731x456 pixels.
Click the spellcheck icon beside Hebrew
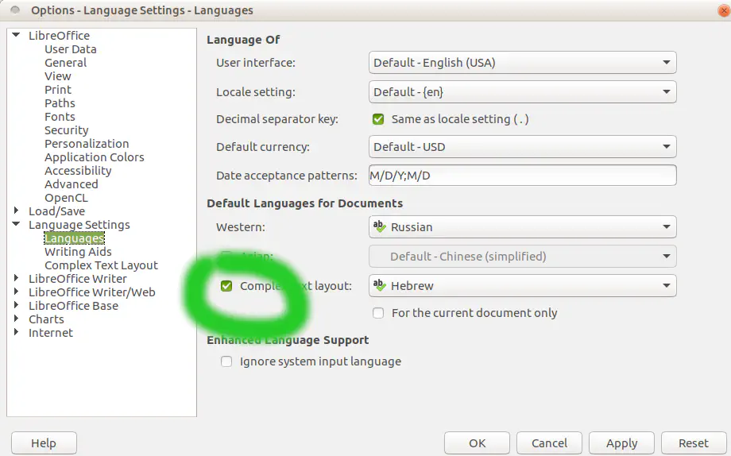pyautogui.click(x=379, y=286)
